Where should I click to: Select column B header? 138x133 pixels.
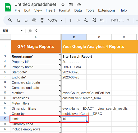pyautogui.click(x=74, y=37)
